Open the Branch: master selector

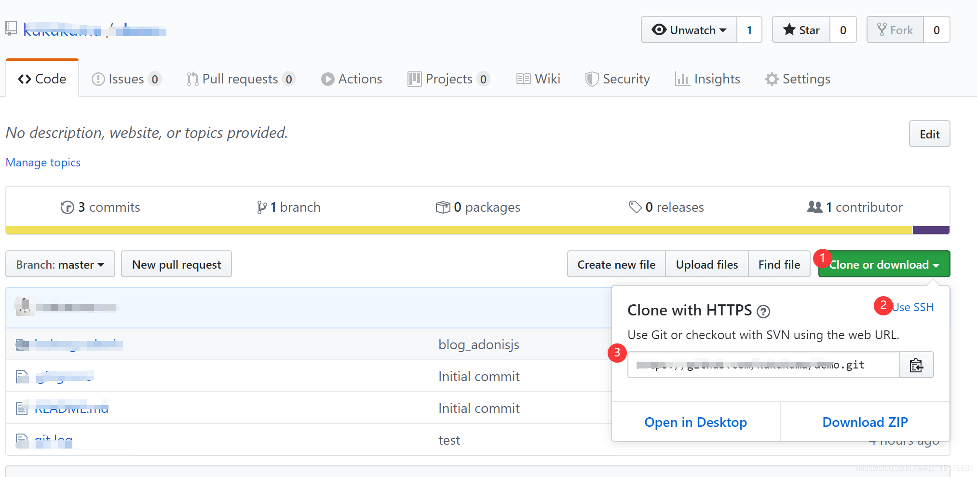point(60,264)
